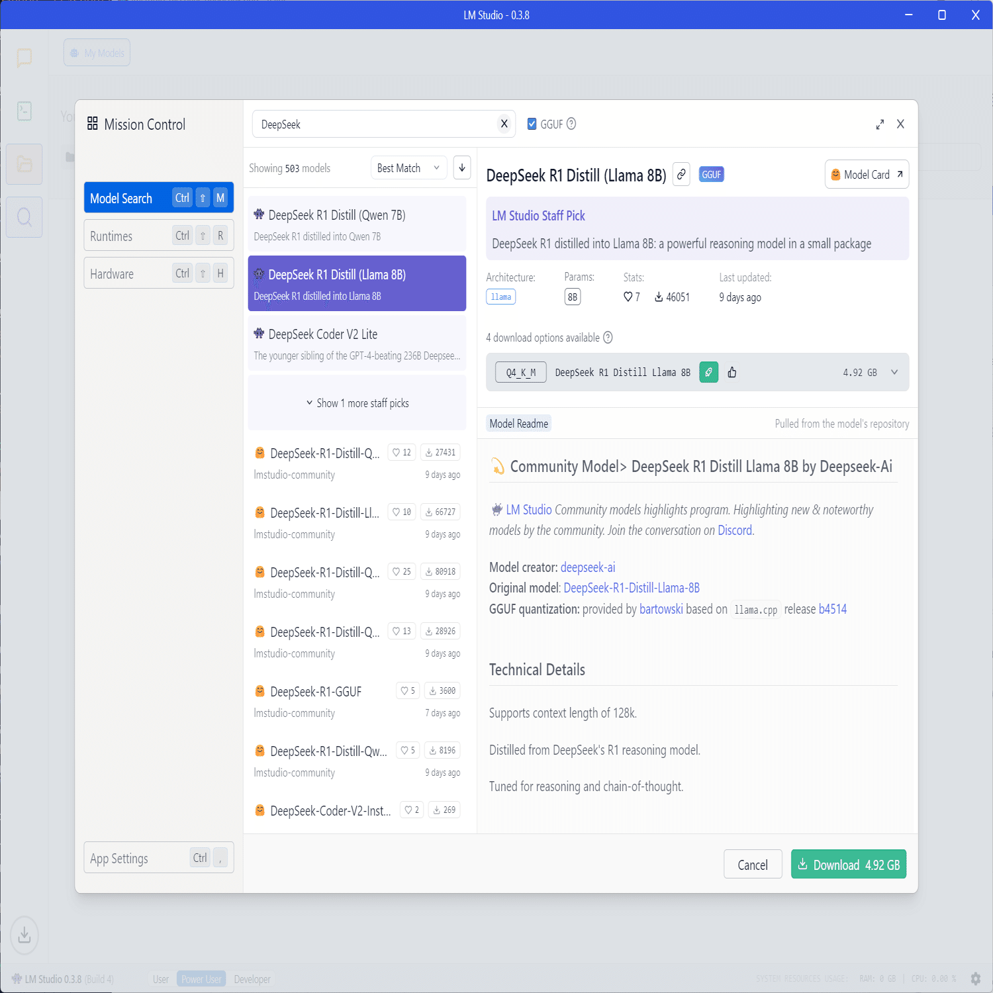
Task: Open the DeepSeek-R1-Distill-Llama-8B original model link
Action: [x=632, y=588]
